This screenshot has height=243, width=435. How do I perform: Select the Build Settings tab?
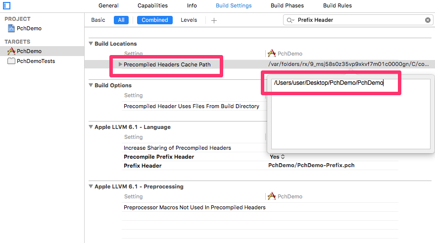pos(234,5)
